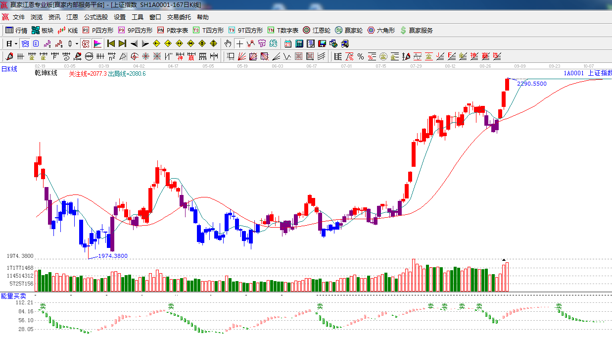Click the black right-pointing play arrow

145,44
